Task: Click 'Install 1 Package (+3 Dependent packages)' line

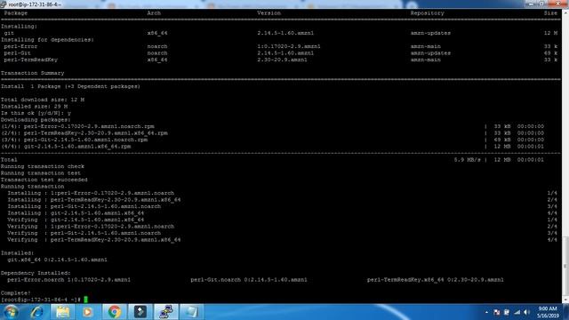Action: pyautogui.click(x=70, y=86)
